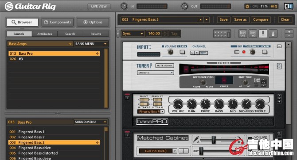Switch to the Components tab
This screenshot has width=297, height=160.
point(58,22)
